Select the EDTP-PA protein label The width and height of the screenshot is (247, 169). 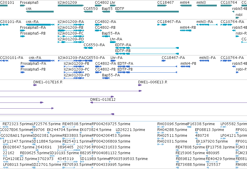125,64
